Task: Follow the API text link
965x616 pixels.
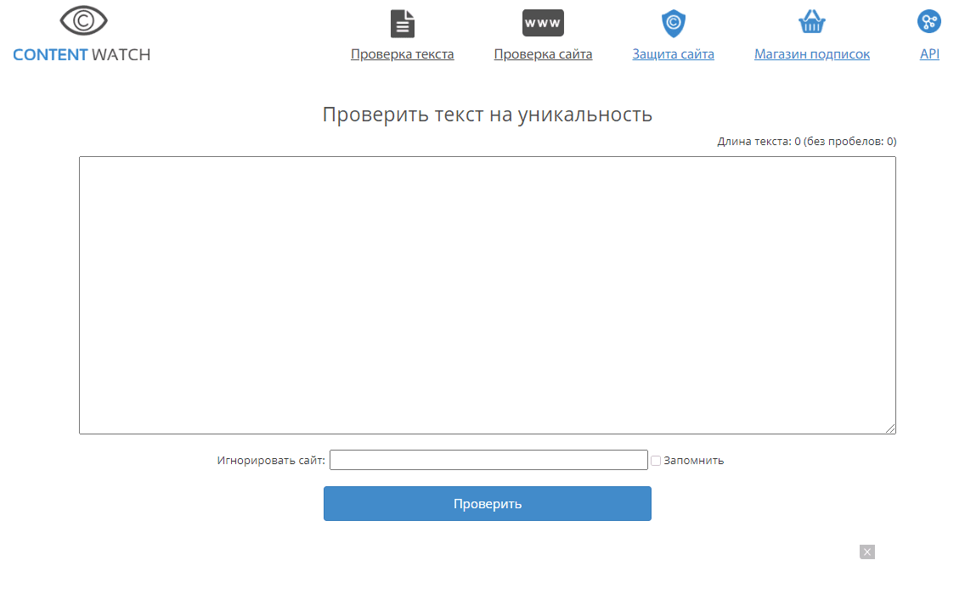Action: pyautogui.click(x=929, y=54)
